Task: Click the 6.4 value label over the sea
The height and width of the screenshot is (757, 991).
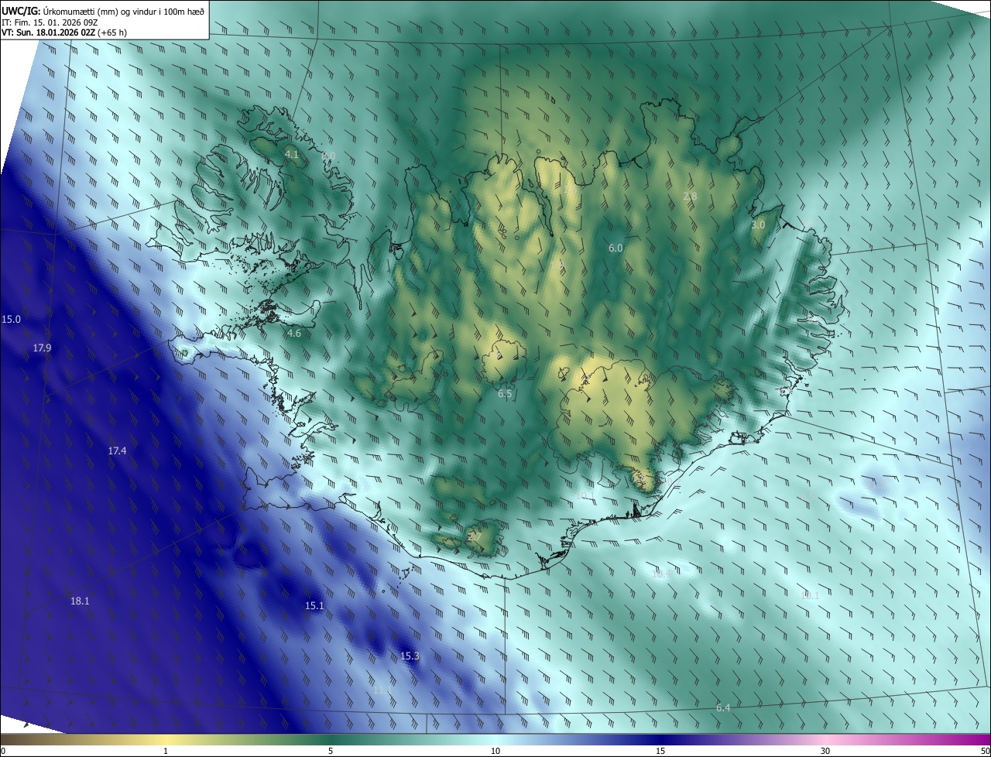Action: click(x=723, y=707)
